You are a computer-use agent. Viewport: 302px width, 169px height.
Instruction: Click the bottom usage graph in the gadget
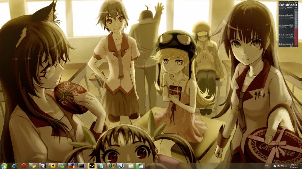coord(287,44)
